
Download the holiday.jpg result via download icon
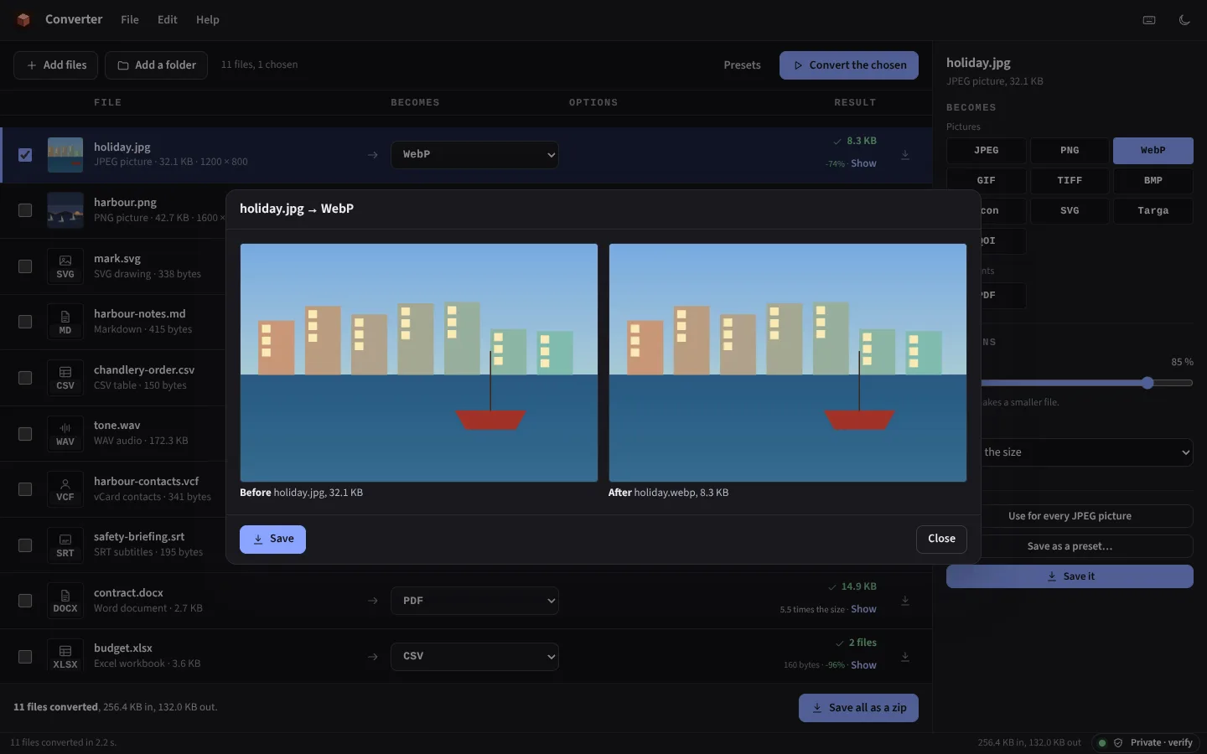[905, 155]
